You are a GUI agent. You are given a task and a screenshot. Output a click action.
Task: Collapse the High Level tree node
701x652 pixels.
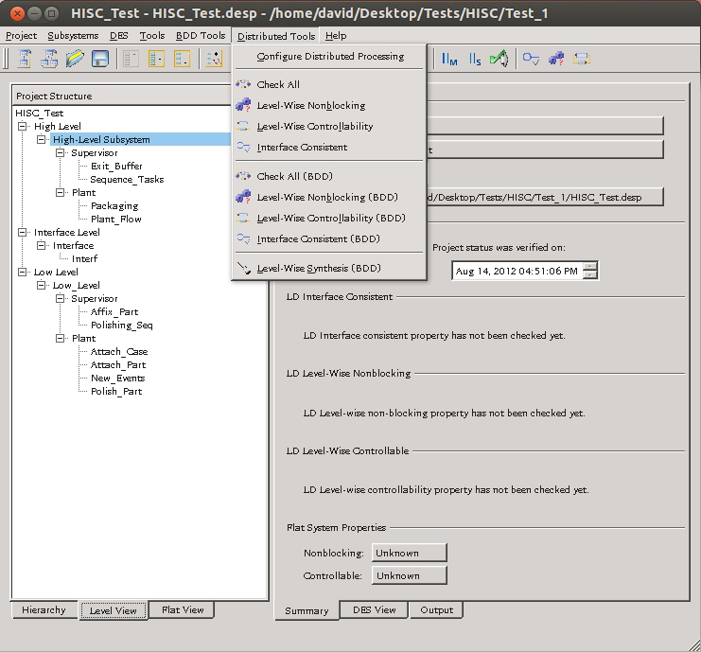(x=23, y=126)
